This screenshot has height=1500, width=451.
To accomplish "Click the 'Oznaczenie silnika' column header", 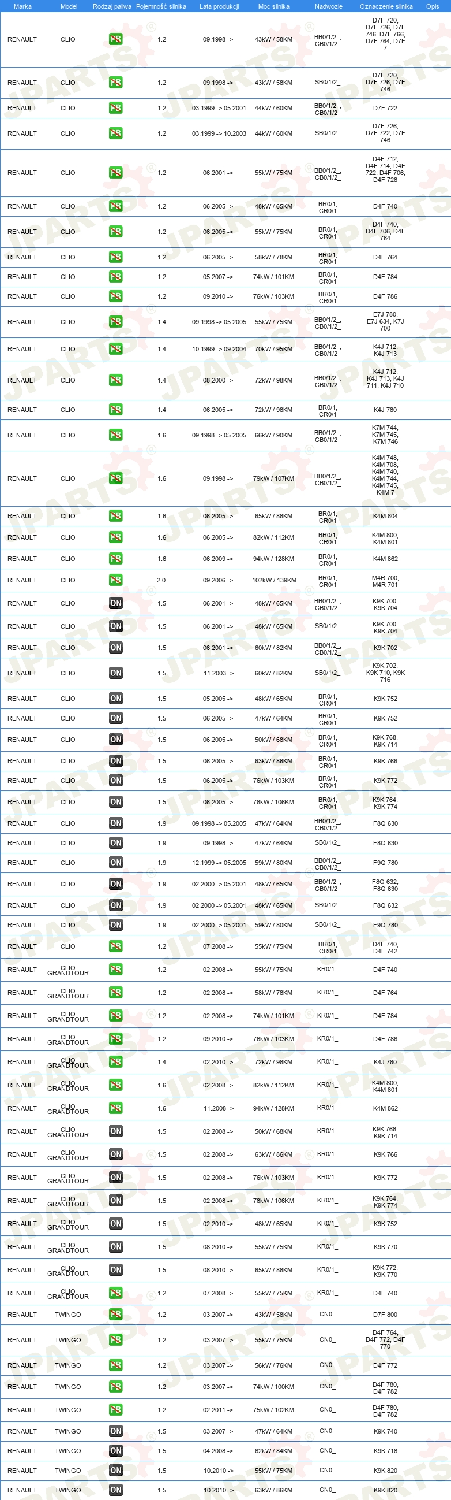I will click(386, 6).
